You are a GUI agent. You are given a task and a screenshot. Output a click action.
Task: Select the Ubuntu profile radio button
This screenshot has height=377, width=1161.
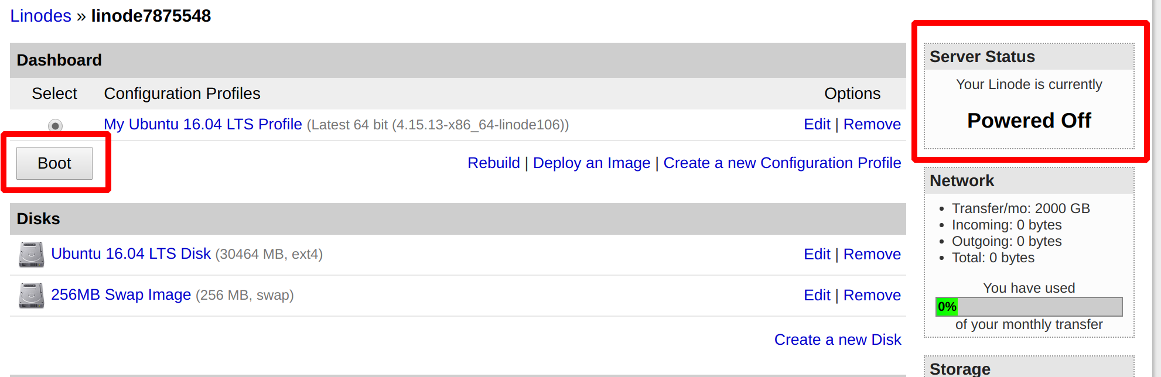55,125
